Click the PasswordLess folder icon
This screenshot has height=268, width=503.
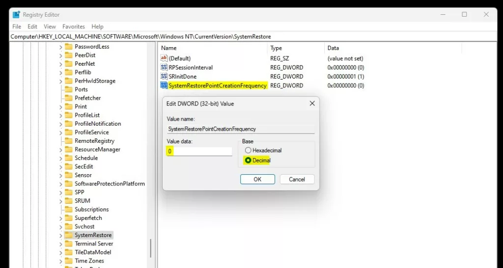click(x=69, y=47)
